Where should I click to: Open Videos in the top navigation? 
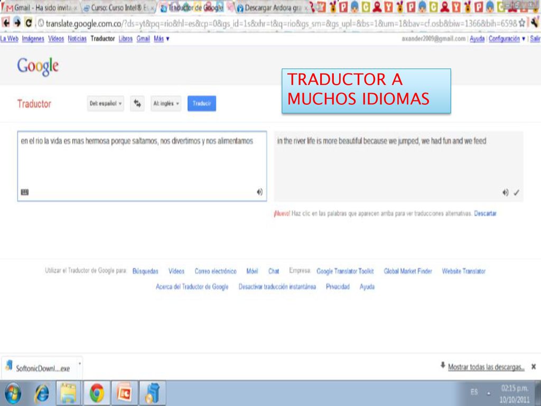tap(56, 39)
